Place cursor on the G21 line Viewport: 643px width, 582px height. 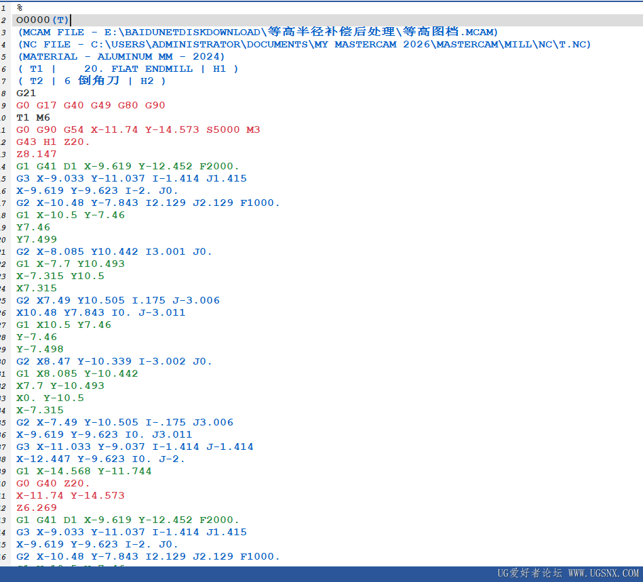(26, 93)
